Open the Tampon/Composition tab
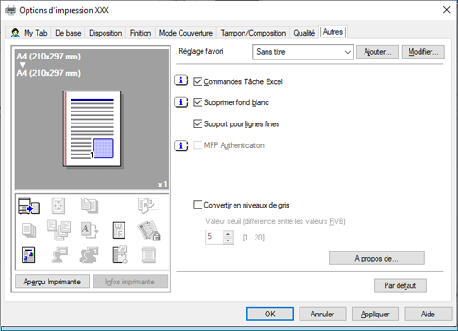Screen dimensions: 458x331 coord(253,33)
